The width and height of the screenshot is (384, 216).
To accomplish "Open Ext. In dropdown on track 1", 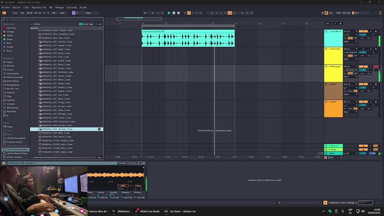I will (350, 31).
